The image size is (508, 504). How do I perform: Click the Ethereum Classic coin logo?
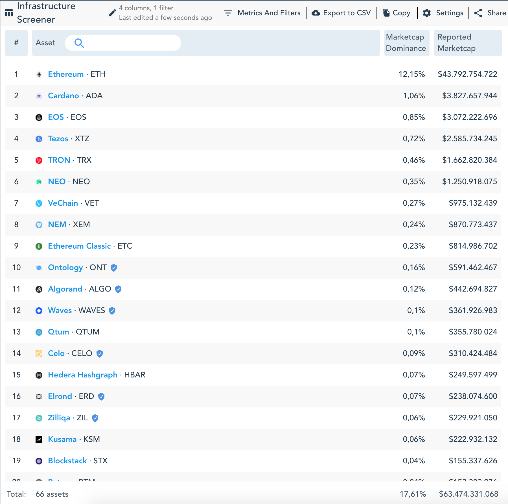39,246
